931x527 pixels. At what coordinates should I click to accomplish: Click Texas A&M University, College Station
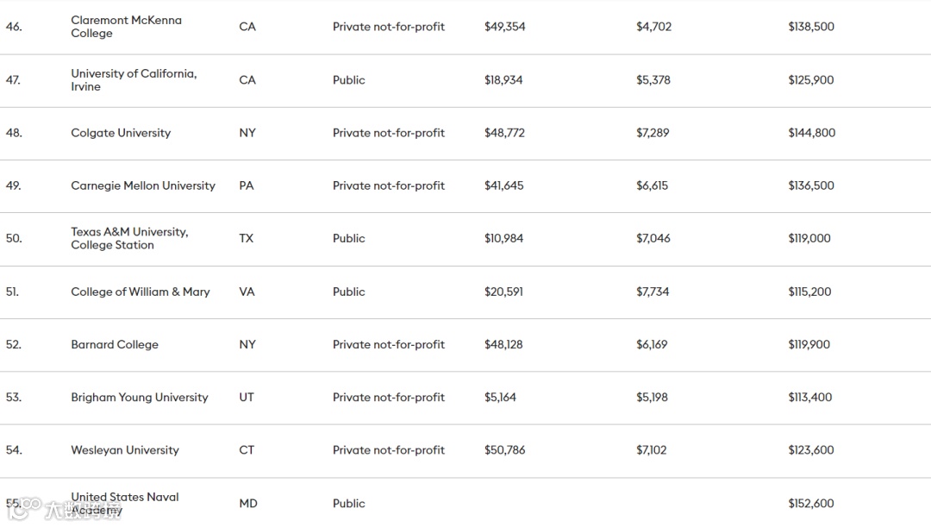(129, 238)
